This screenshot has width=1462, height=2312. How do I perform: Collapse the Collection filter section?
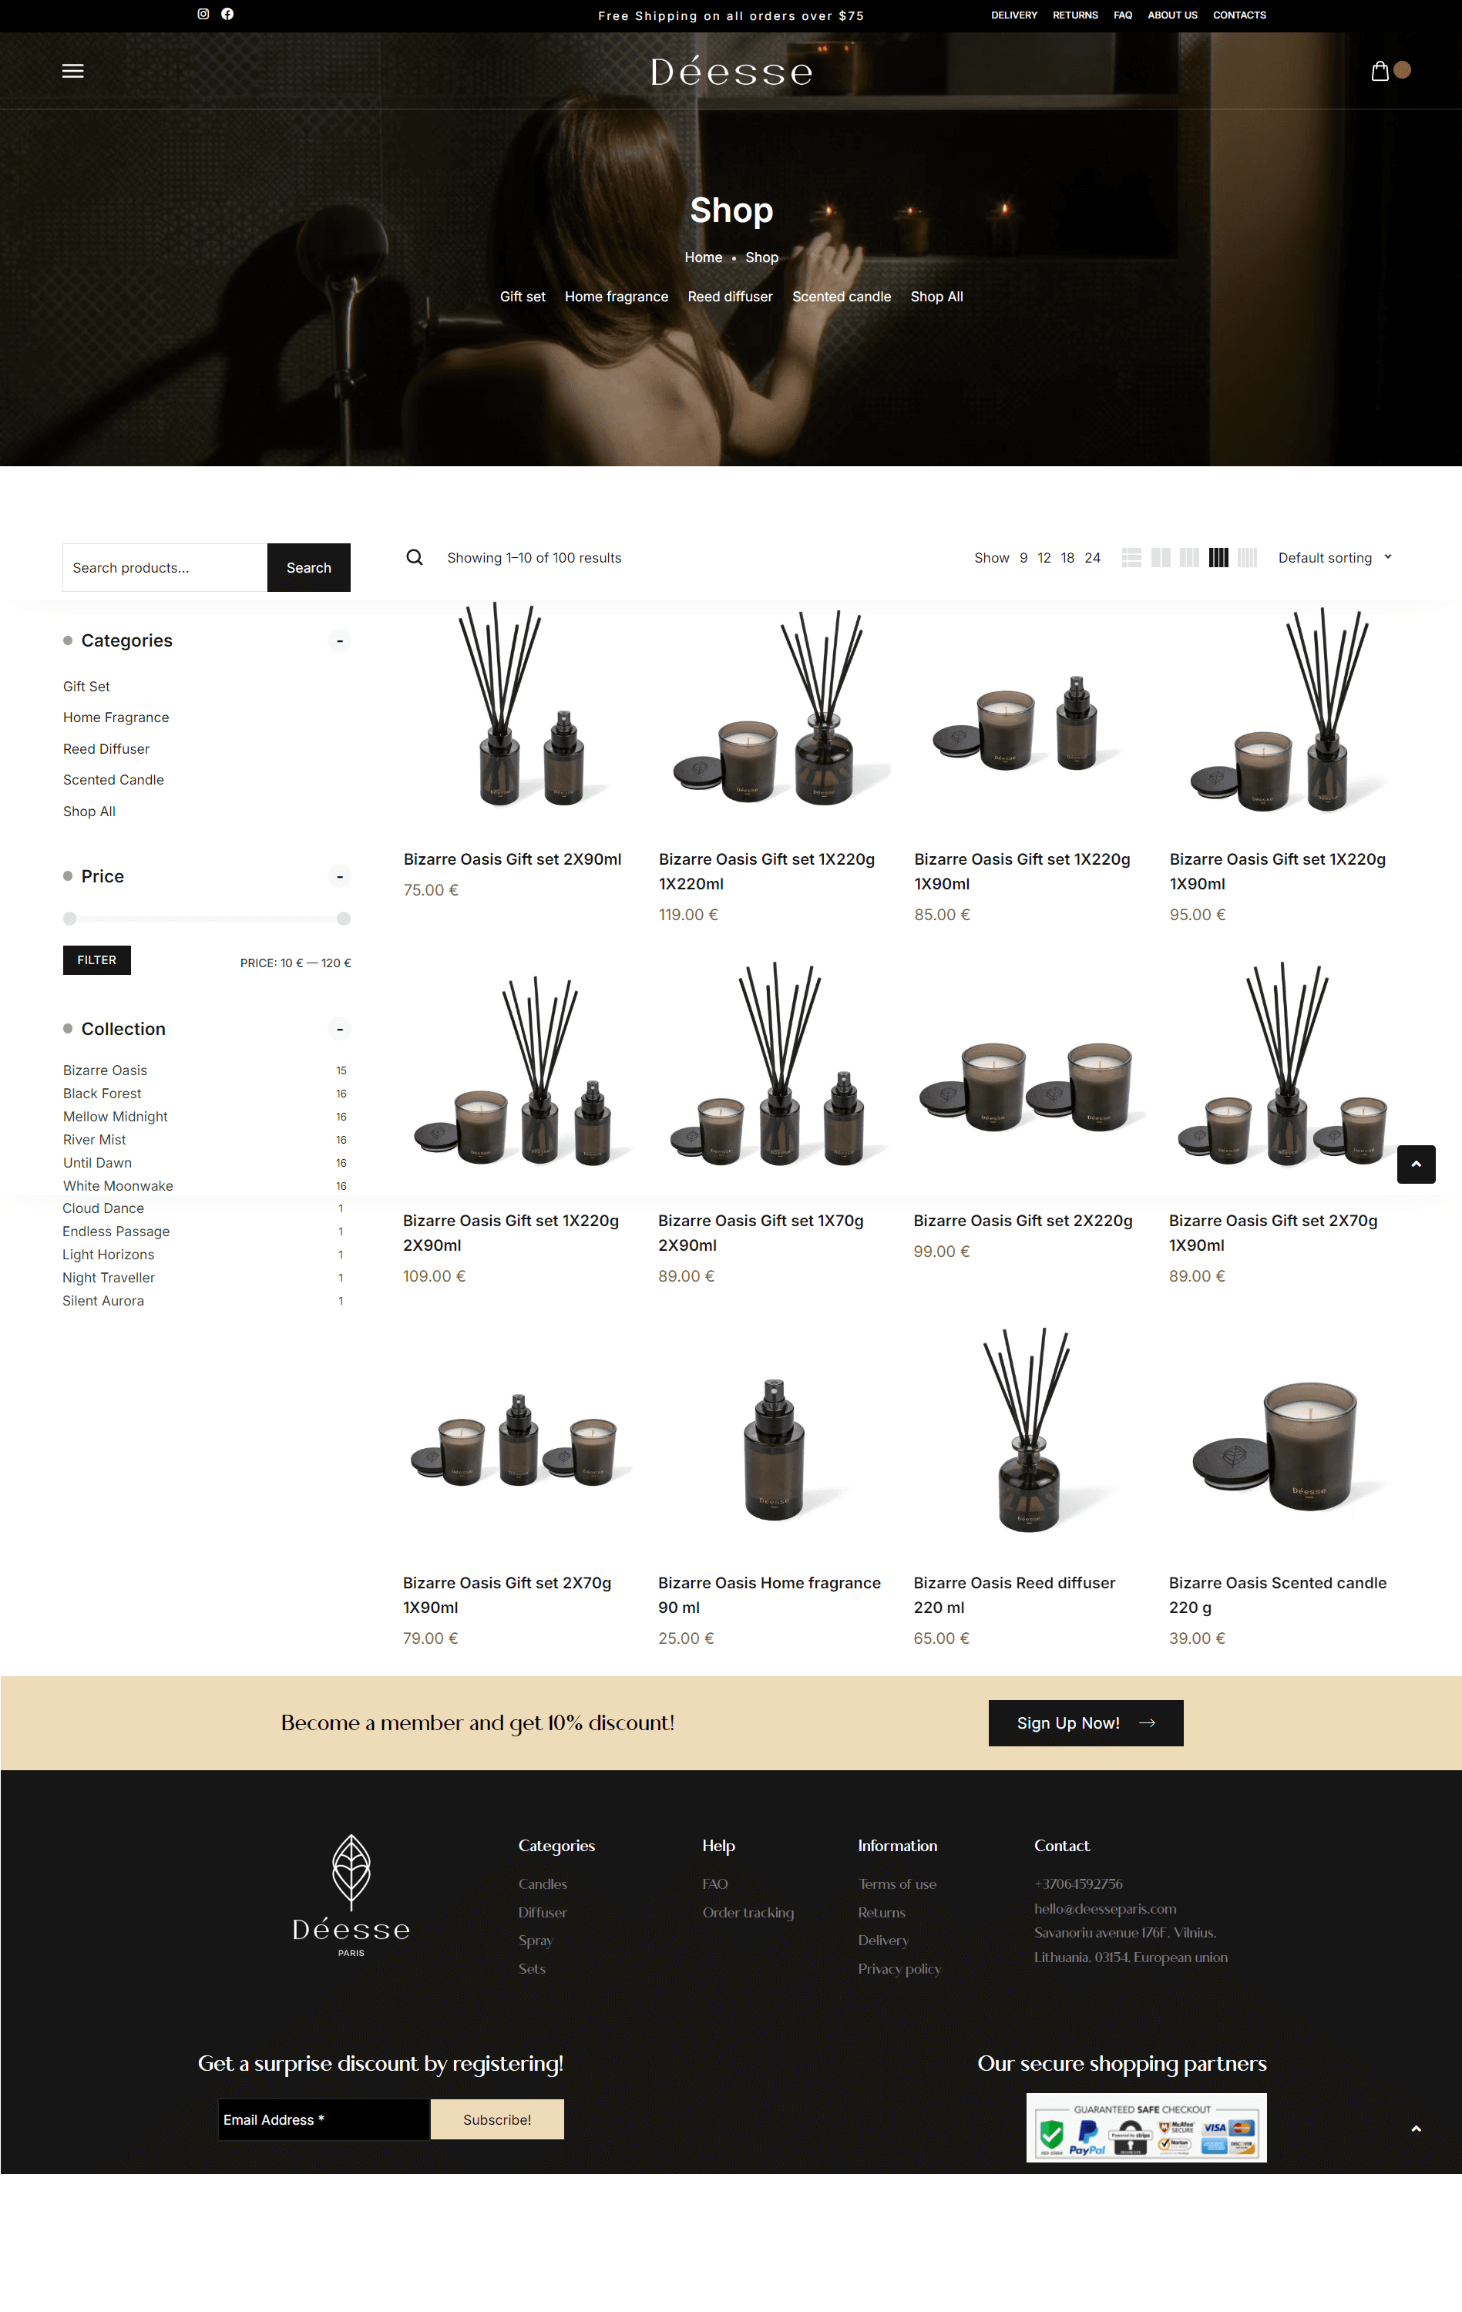(340, 1030)
